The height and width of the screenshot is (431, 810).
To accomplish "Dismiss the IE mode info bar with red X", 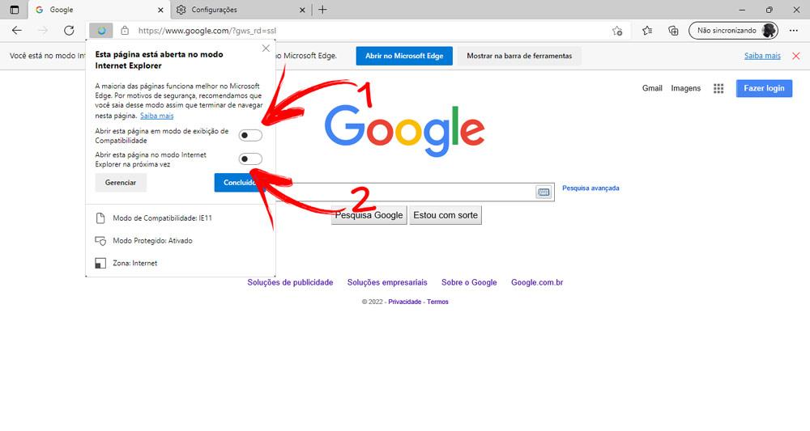I will (x=796, y=56).
